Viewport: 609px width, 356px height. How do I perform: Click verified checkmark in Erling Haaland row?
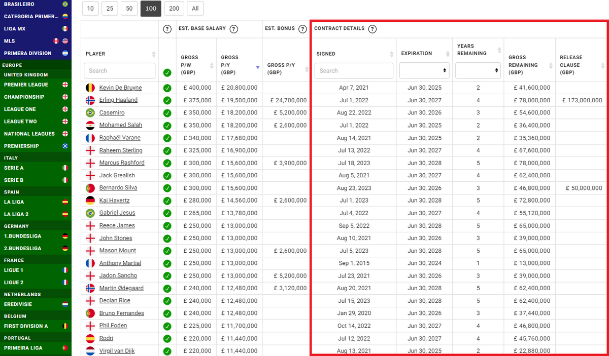[x=167, y=100]
